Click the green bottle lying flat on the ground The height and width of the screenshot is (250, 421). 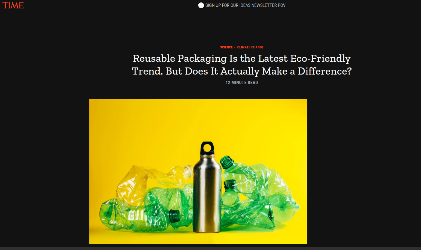pyautogui.click(x=139, y=215)
